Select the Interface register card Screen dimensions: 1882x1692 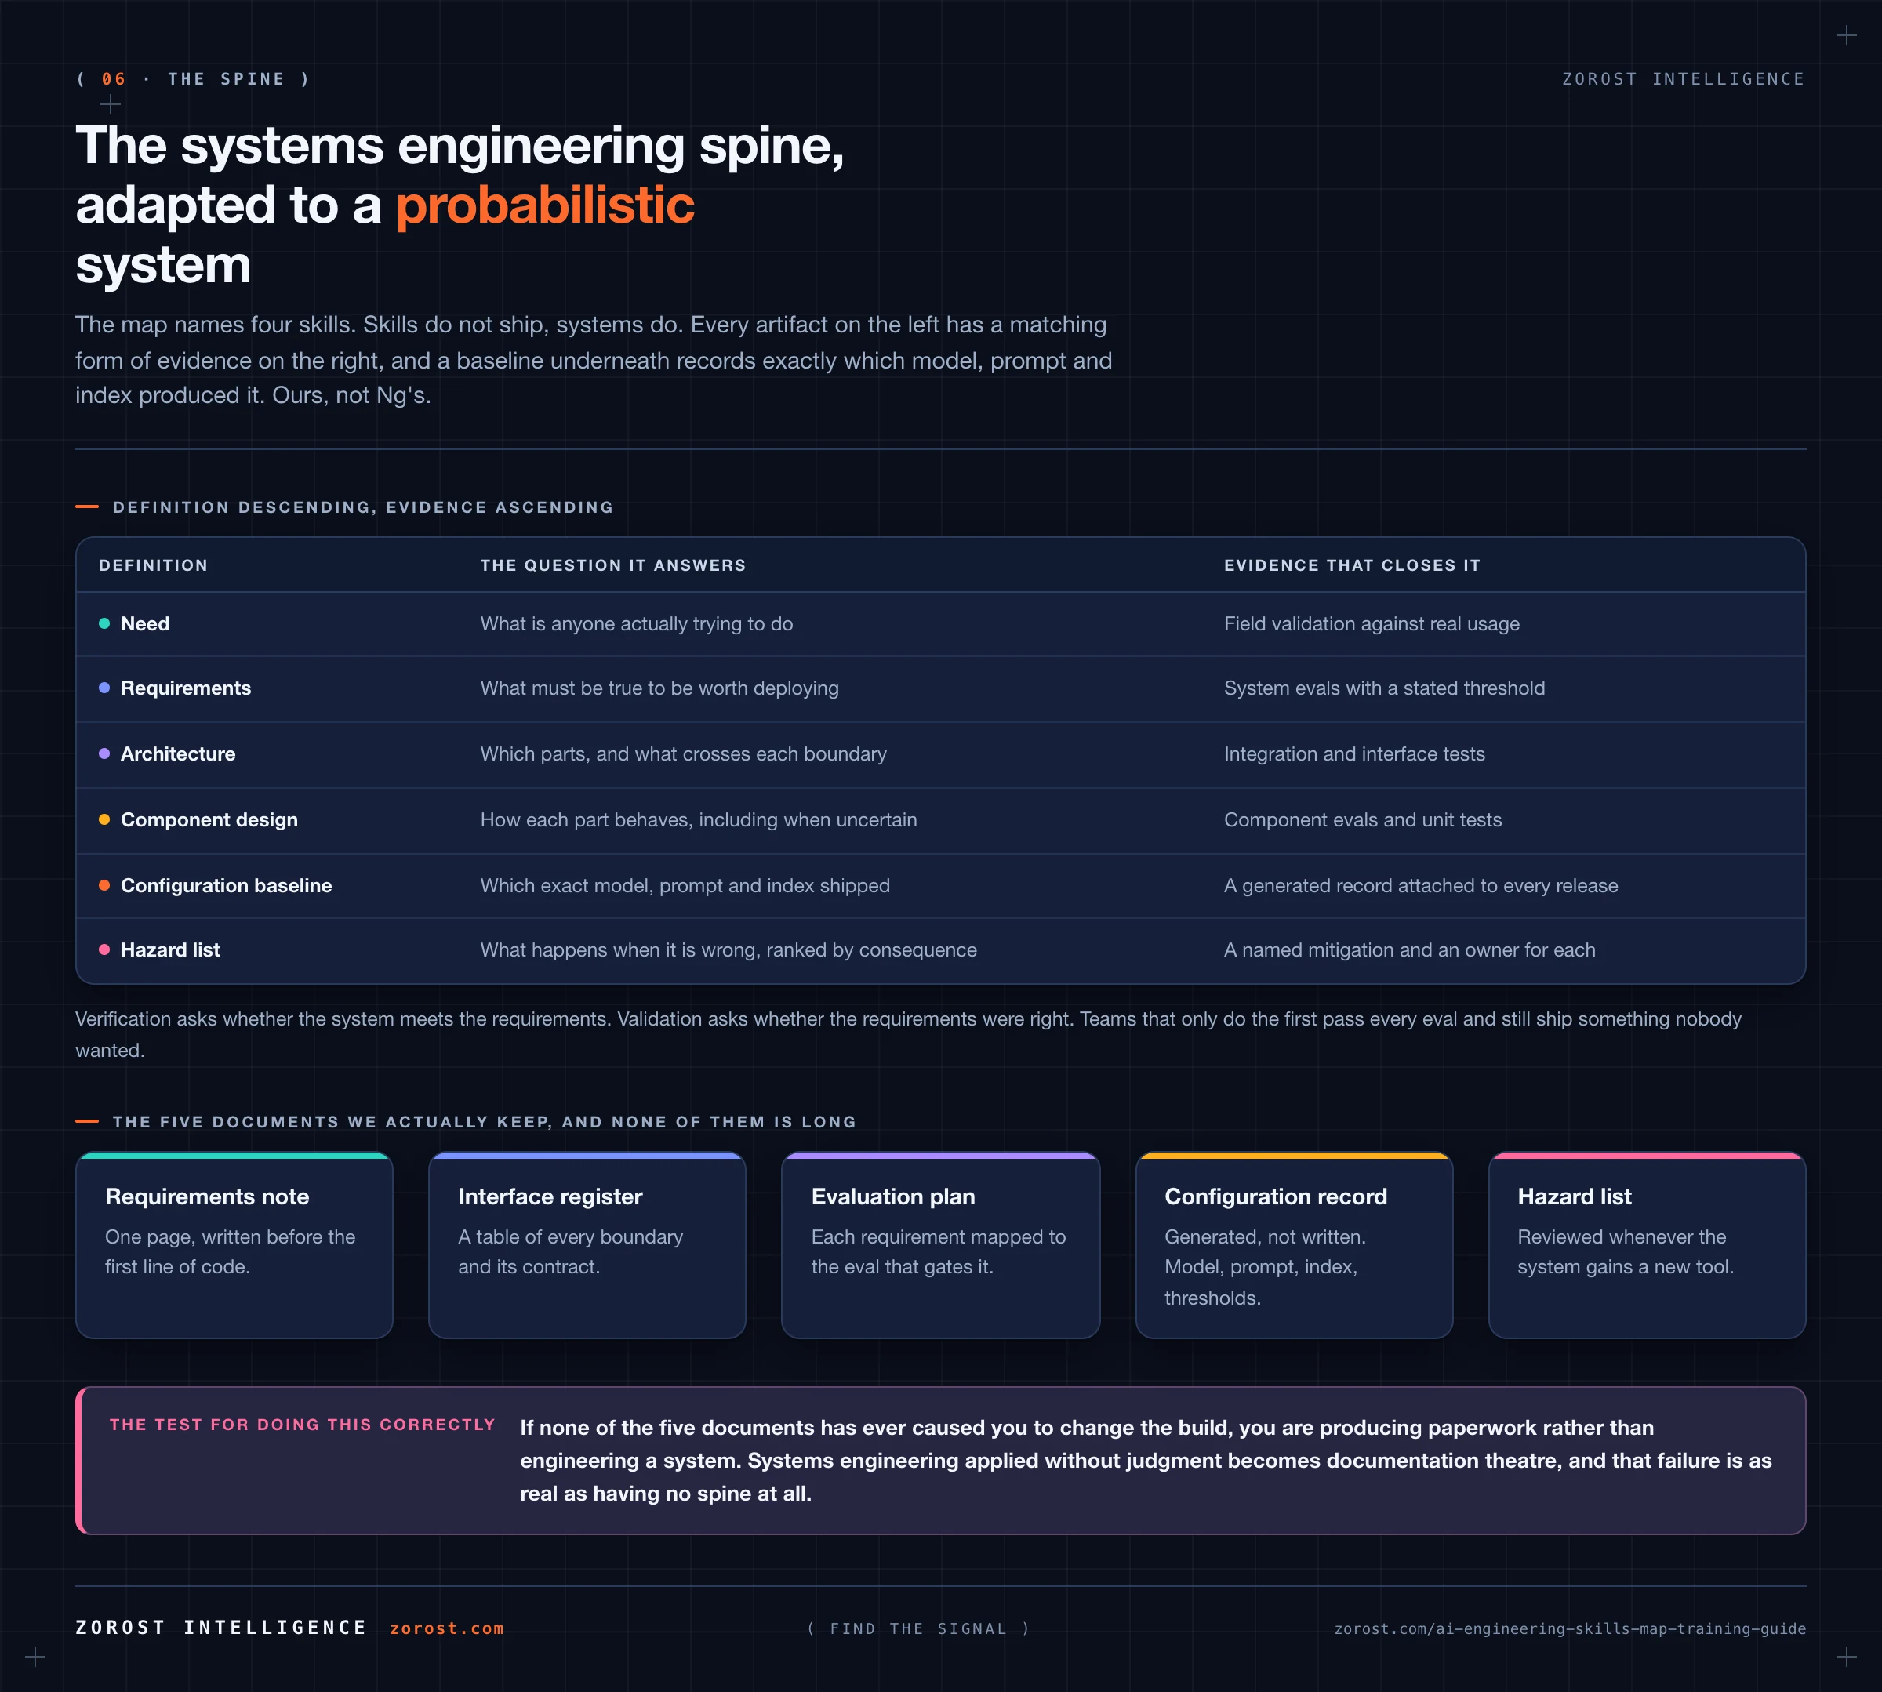587,1245
